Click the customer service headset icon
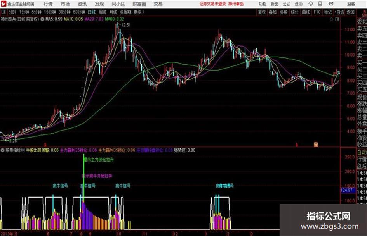 [311, 4]
